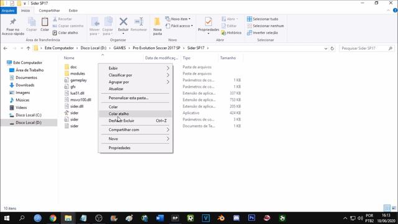Click Fixar no Acesso rápido pin icon

click(12, 22)
